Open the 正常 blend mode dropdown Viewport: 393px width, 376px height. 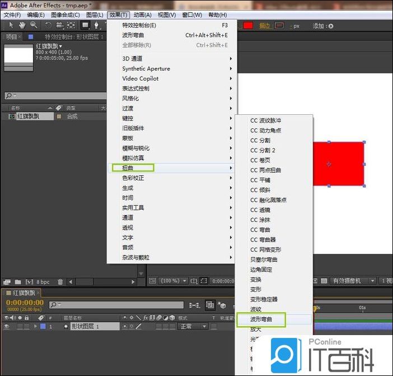point(193,326)
